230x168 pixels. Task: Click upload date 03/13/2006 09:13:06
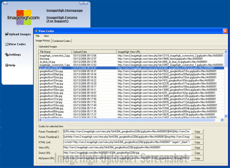pyautogui.click(x=85, y=55)
